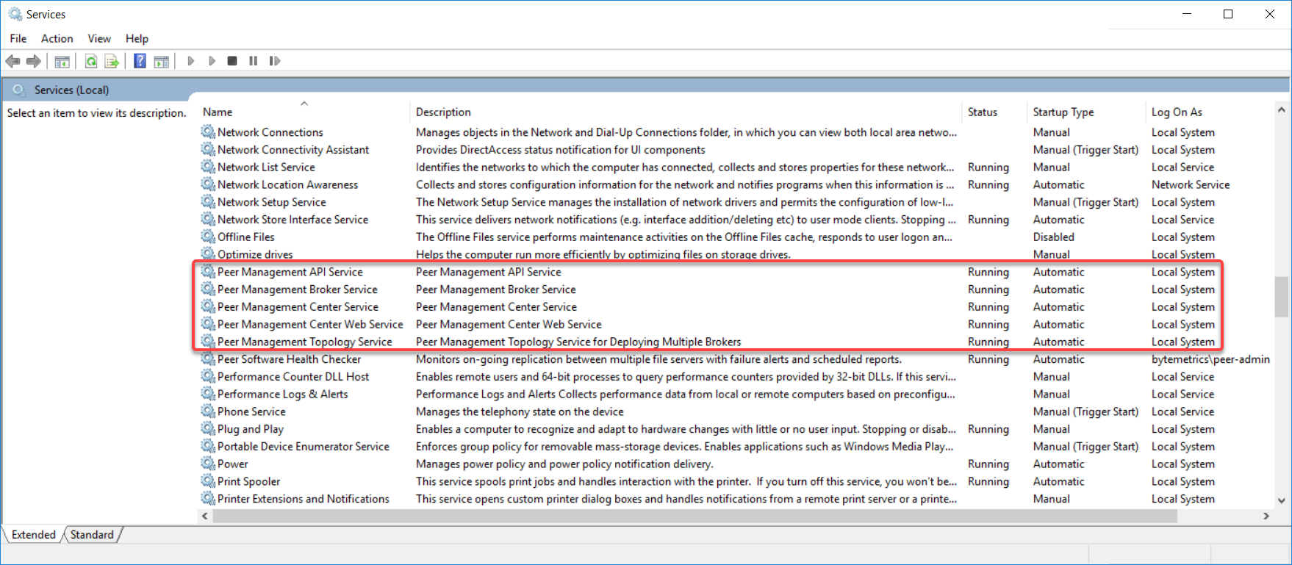Sort by the Status column header

[982, 112]
